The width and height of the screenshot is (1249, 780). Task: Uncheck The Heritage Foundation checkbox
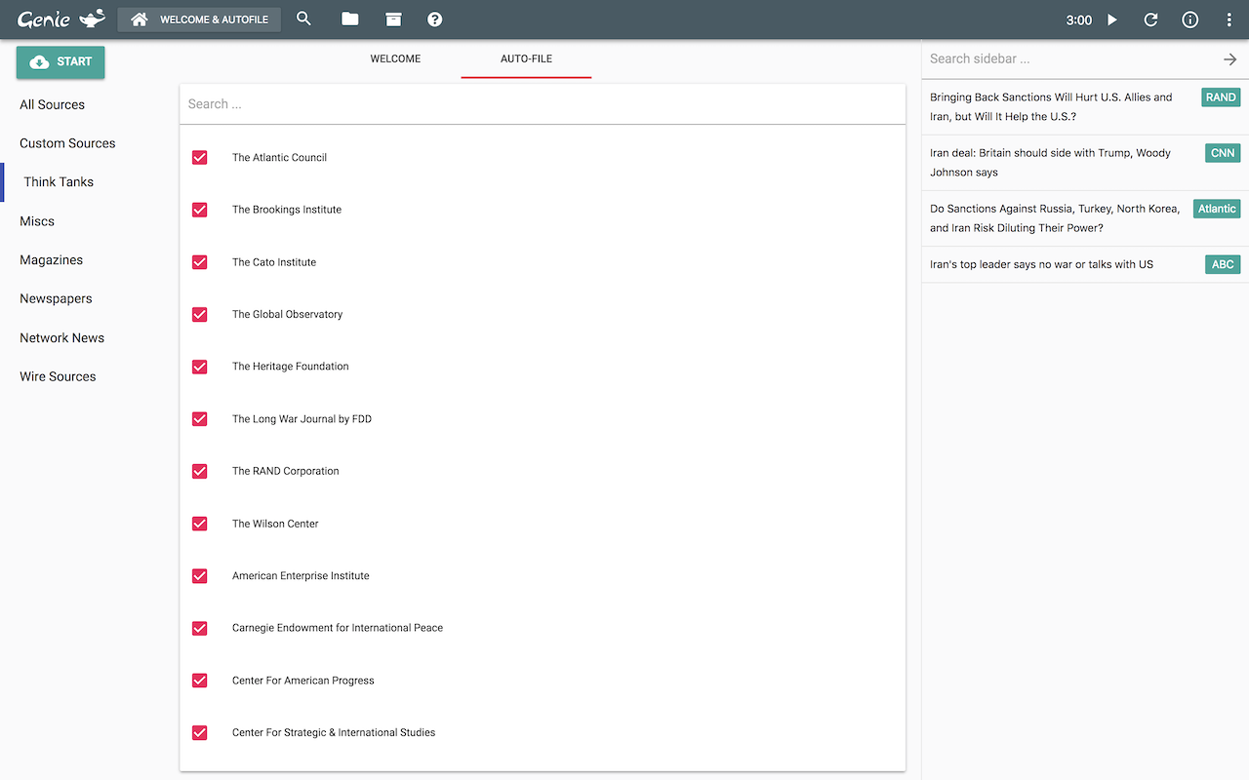(x=200, y=367)
